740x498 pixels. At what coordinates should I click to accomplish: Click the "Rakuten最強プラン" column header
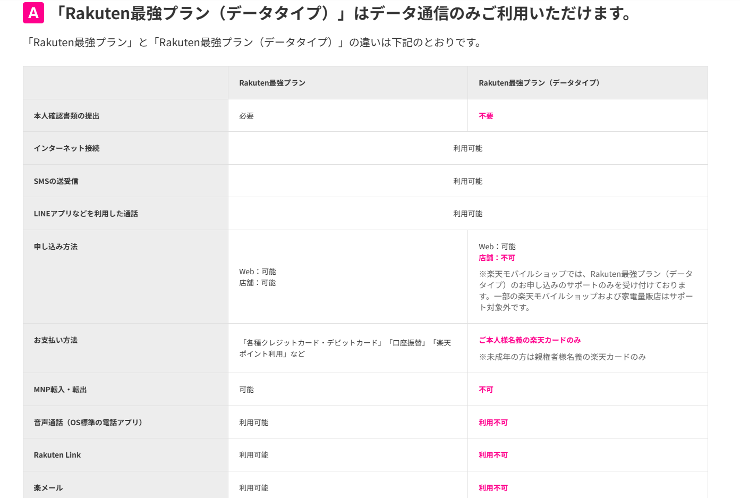click(272, 83)
